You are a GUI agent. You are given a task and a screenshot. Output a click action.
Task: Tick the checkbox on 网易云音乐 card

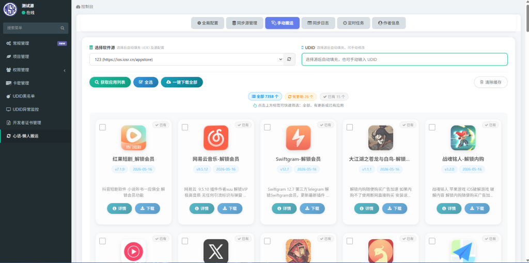185,127
